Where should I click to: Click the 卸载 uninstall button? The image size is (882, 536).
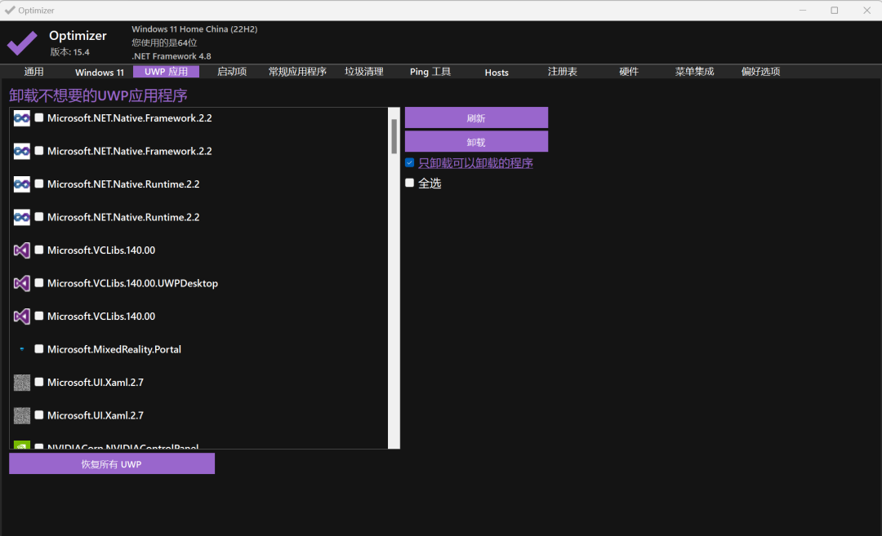pos(476,142)
